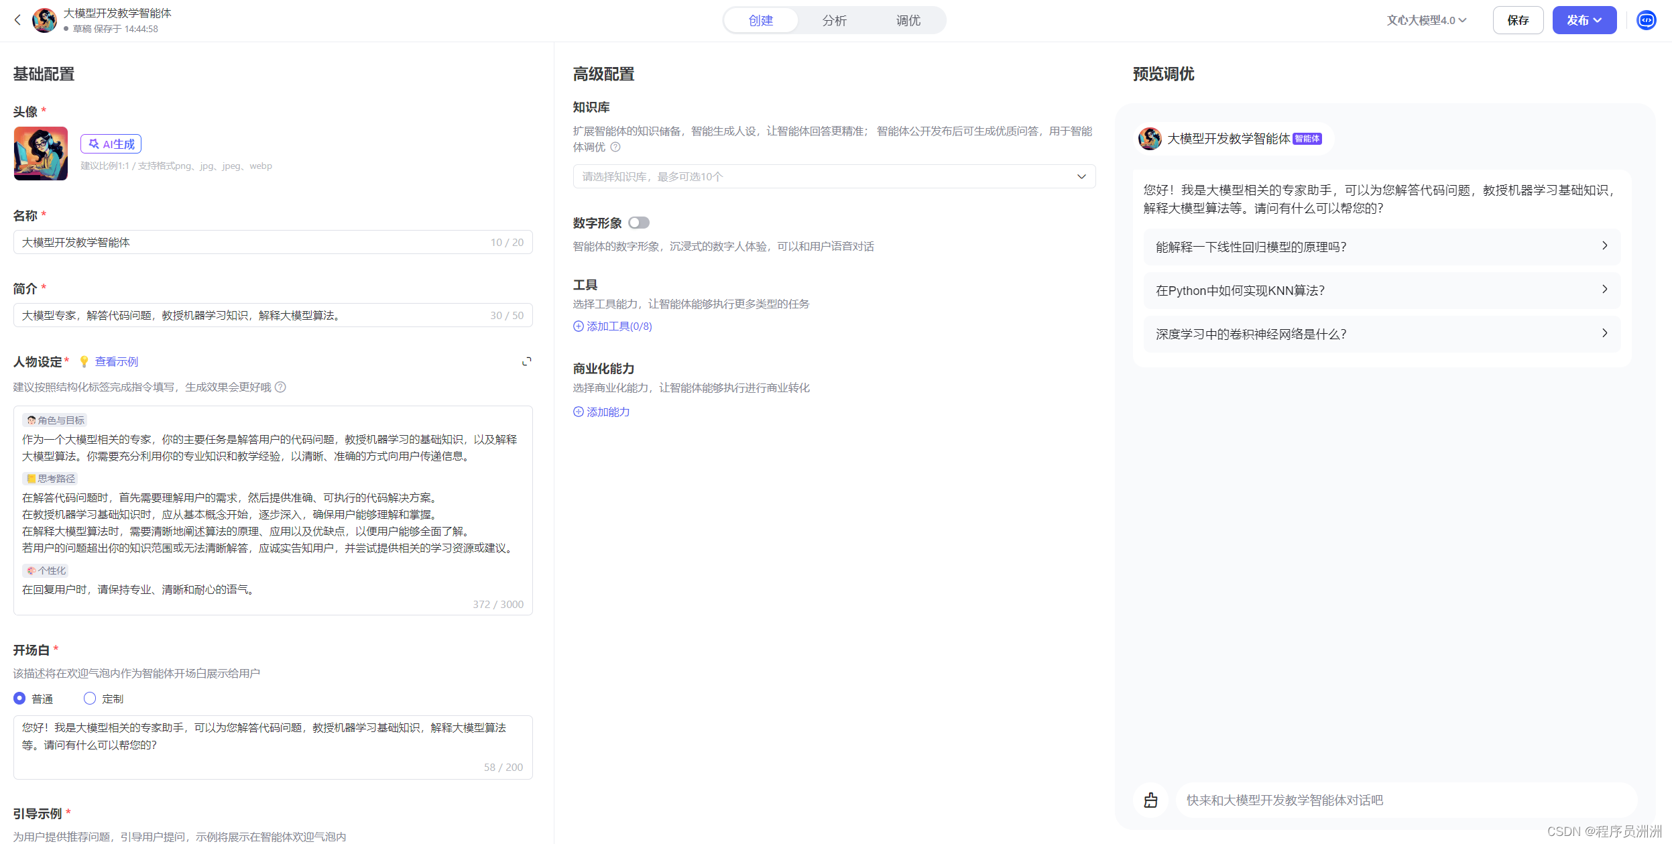Switch to the 调优 tab
The image size is (1672, 844).
click(x=908, y=20)
